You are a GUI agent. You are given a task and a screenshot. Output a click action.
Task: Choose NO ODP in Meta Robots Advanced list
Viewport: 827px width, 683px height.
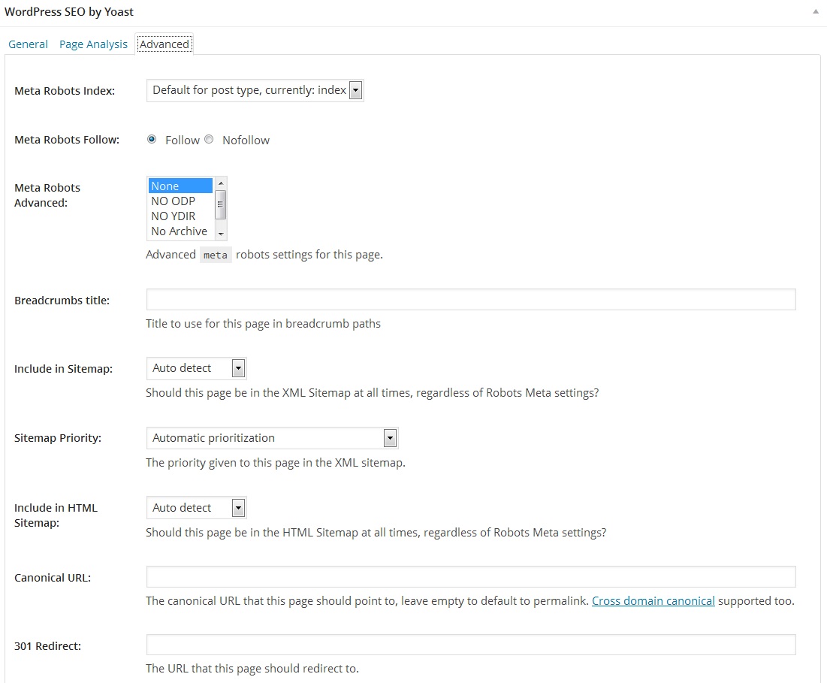(x=180, y=201)
